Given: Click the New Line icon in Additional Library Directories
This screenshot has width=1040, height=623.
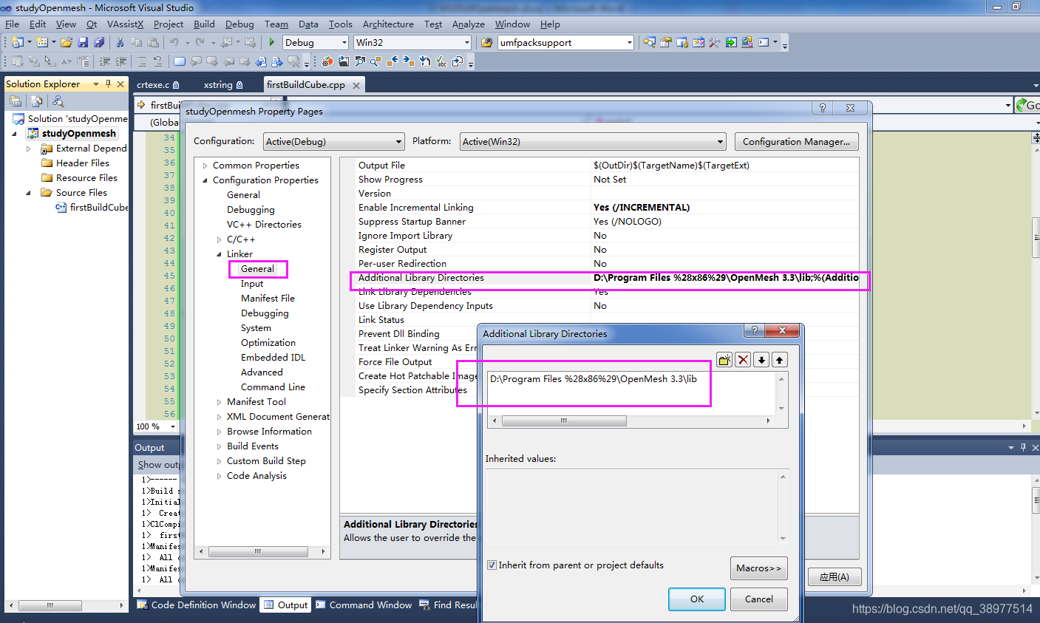Looking at the screenshot, I should click(724, 360).
